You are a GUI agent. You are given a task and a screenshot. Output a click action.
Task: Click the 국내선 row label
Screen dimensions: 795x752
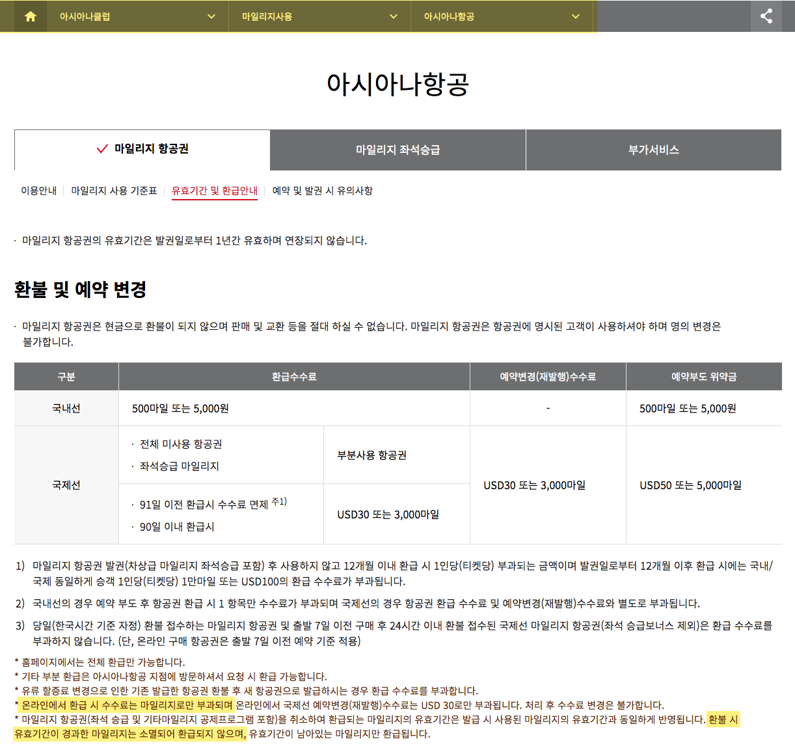(66, 409)
